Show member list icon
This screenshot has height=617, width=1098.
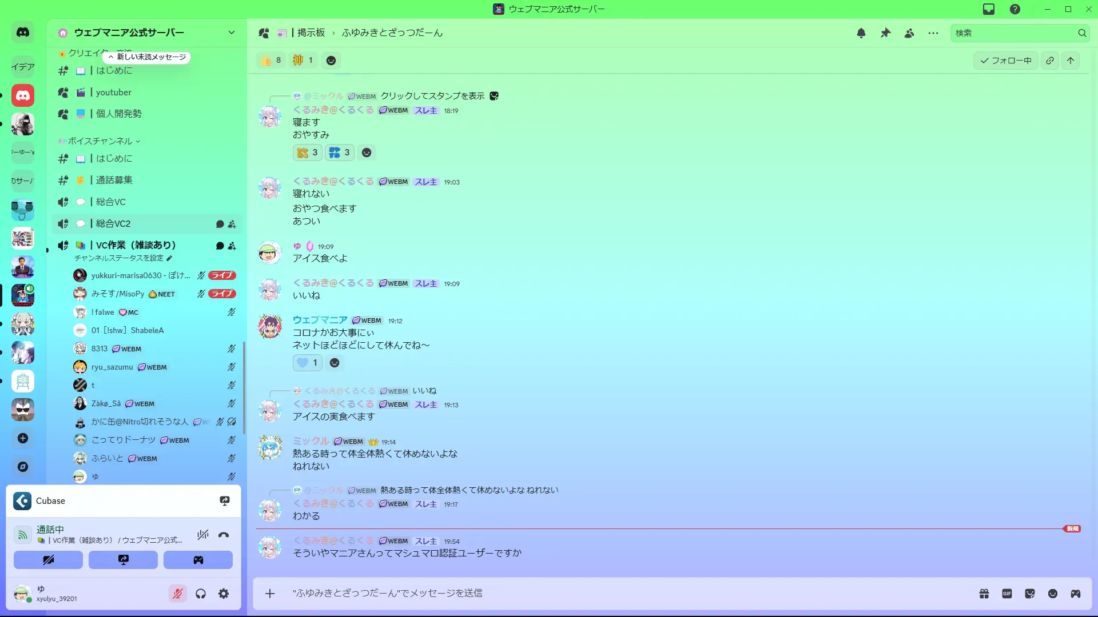click(x=909, y=33)
